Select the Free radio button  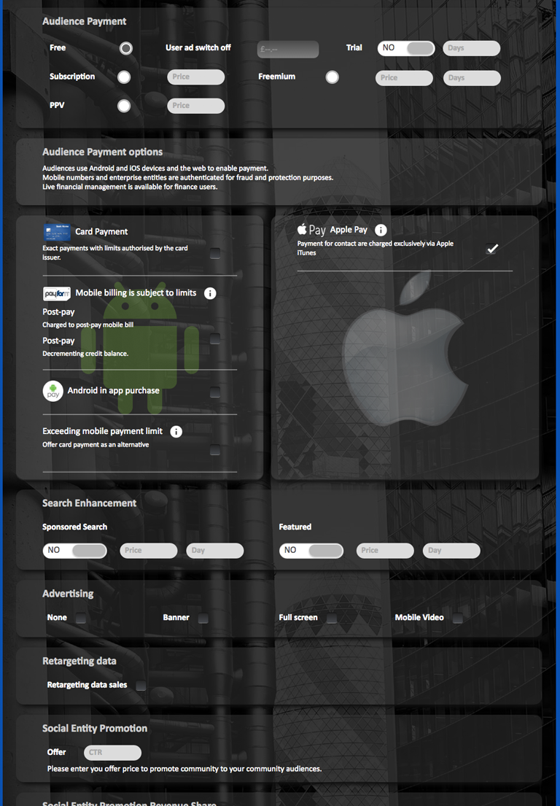(x=126, y=48)
